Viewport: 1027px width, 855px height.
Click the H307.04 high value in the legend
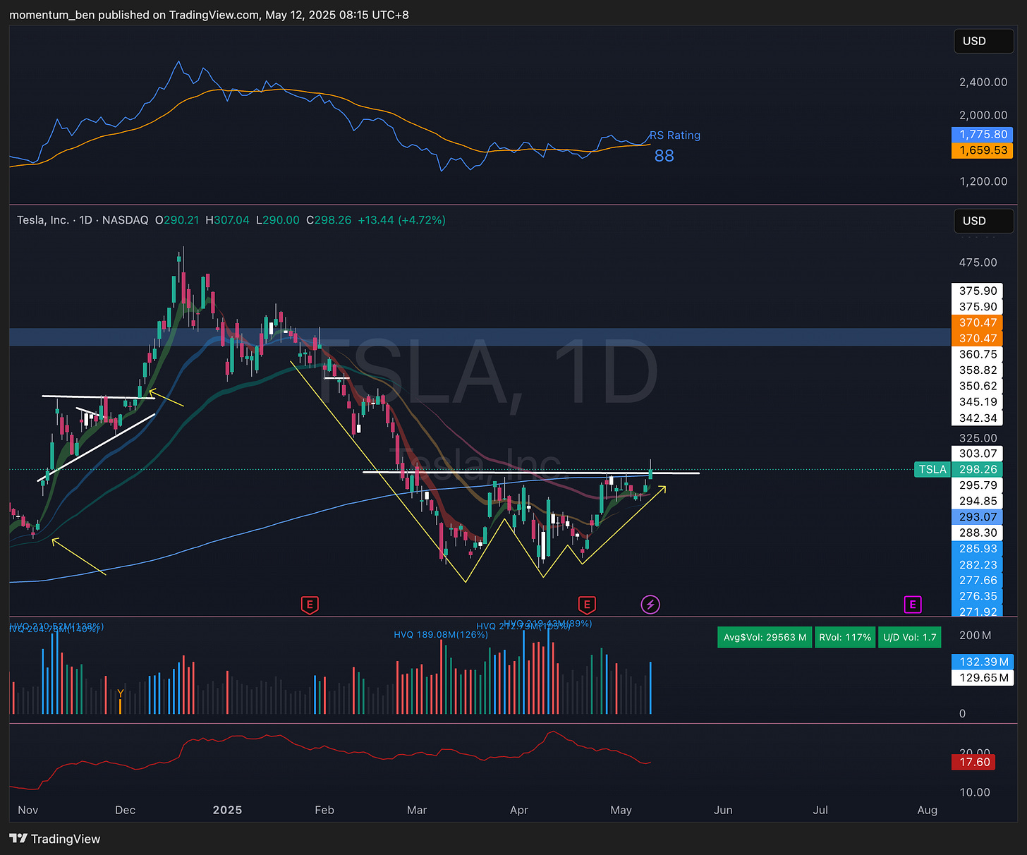tap(227, 220)
